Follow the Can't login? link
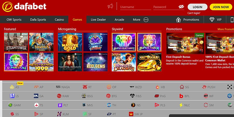234x117 pixels. pyautogui.click(x=194, y=13)
